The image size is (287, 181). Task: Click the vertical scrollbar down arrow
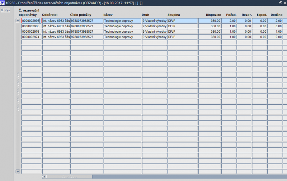click(18, 172)
